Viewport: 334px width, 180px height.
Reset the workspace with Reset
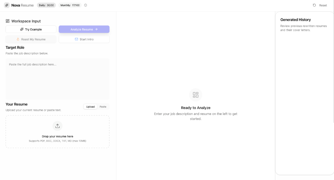click(x=320, y=5)
